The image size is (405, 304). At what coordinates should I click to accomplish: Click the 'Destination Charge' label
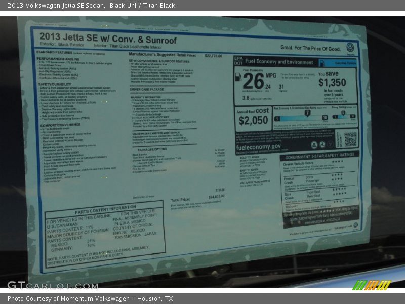point(143,197)
